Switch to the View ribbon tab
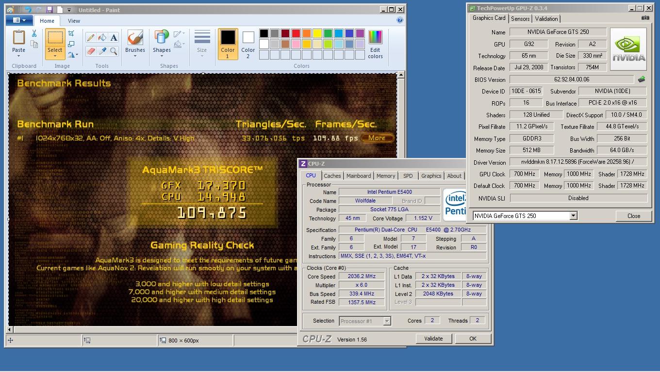The height and width of the screenshot is (372, 660). tap(74, 21)
